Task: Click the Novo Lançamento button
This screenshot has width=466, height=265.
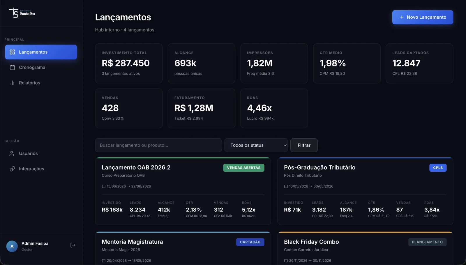Action: 423,17
